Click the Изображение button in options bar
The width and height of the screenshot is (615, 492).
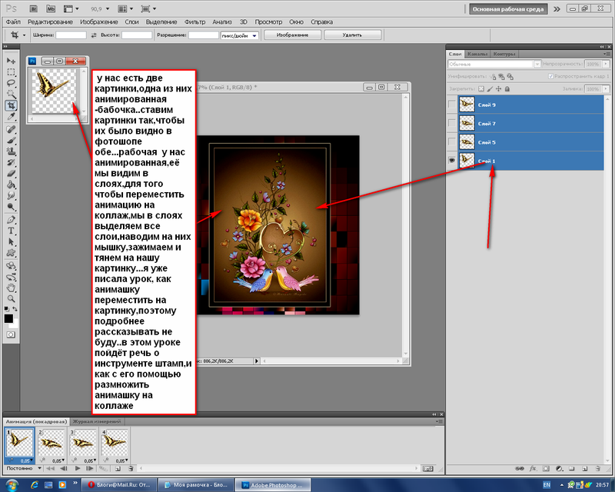pyautogui.click(x=293, y=35)
